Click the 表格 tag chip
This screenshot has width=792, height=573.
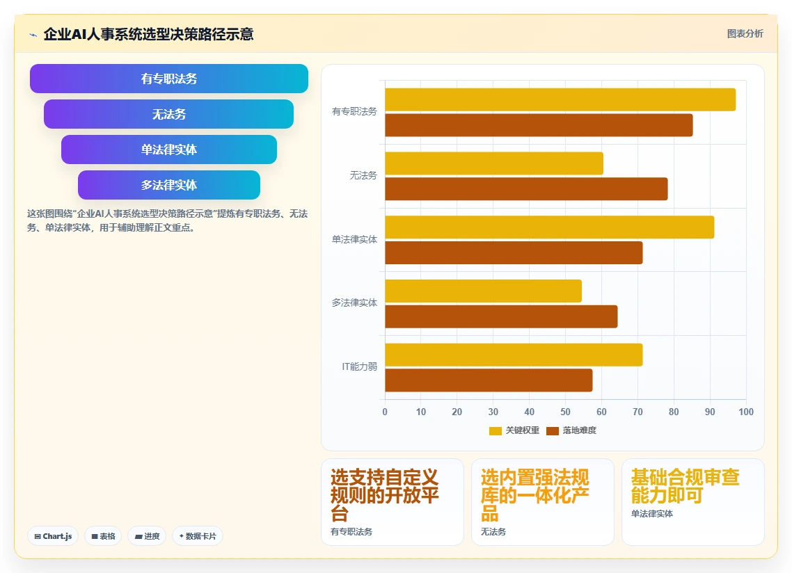[x=103, y=536]
